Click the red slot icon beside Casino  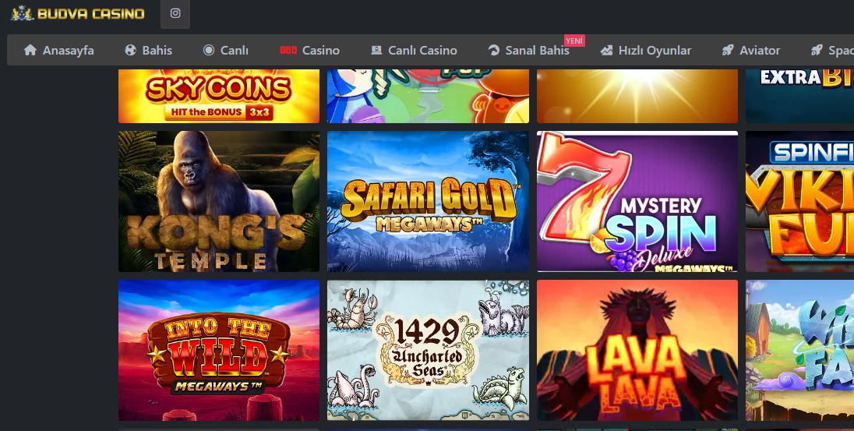[288, 50]
